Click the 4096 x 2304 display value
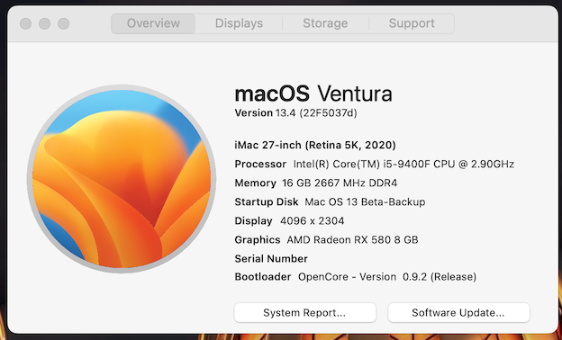 313,221
